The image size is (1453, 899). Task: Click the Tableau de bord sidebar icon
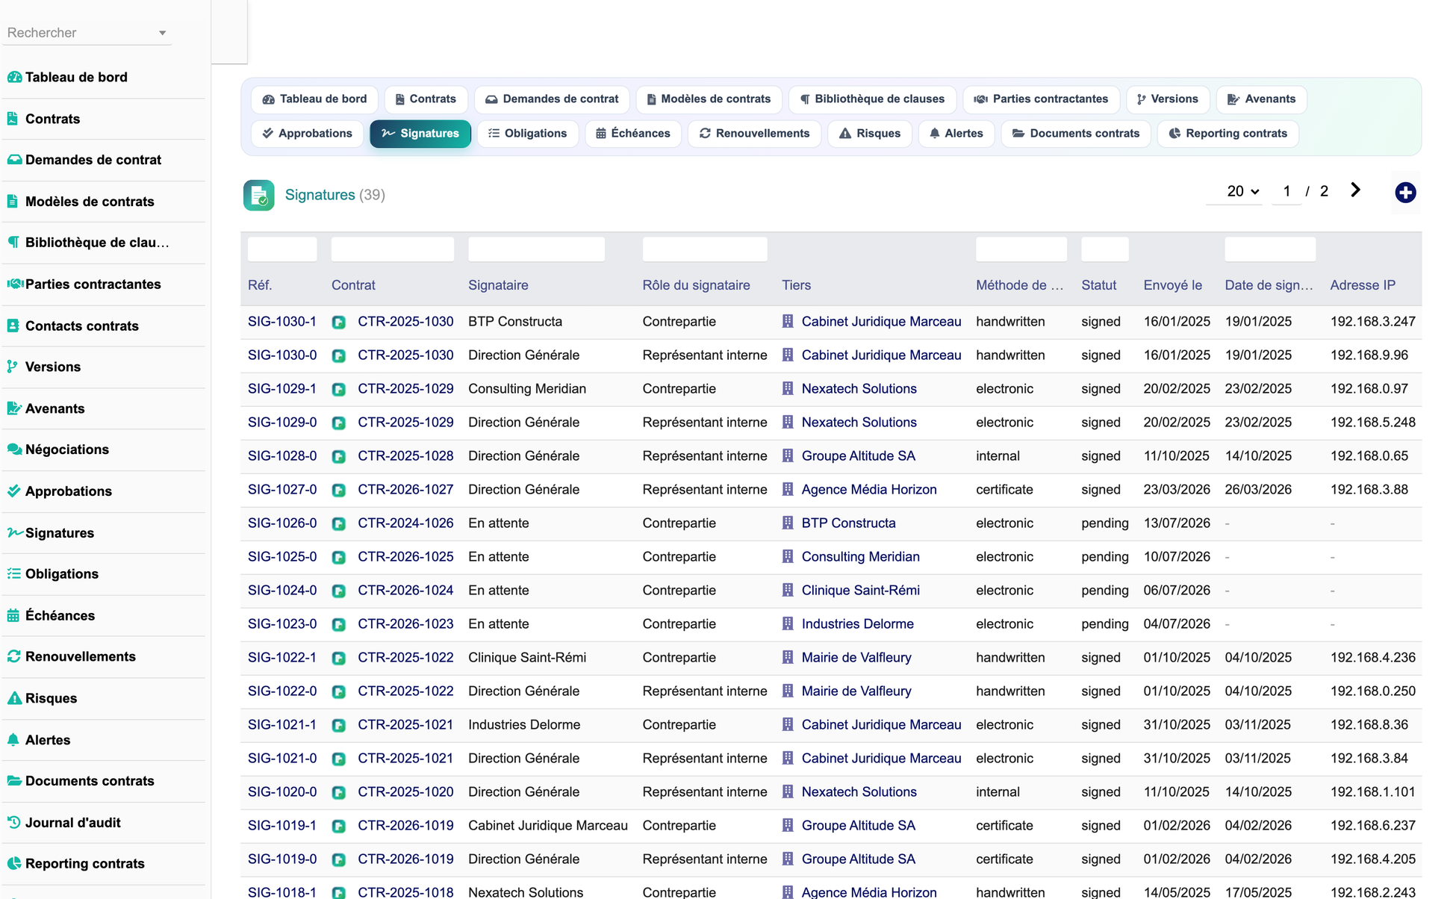click(x=14, y=77)
